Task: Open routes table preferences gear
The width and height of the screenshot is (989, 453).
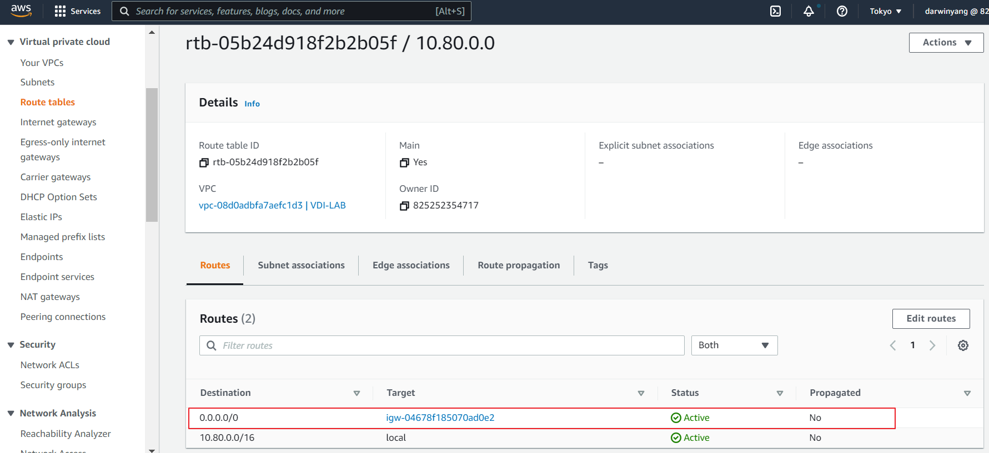Action: pyautogui.click(x=963, y=345)
